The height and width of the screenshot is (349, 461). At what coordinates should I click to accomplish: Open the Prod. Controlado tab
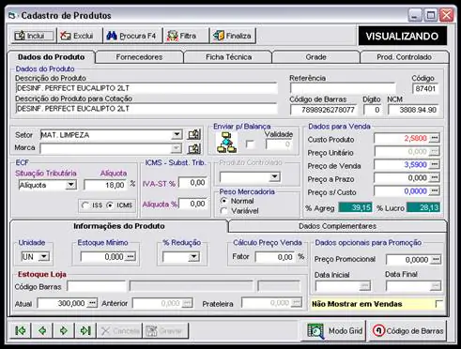point(404,57)
